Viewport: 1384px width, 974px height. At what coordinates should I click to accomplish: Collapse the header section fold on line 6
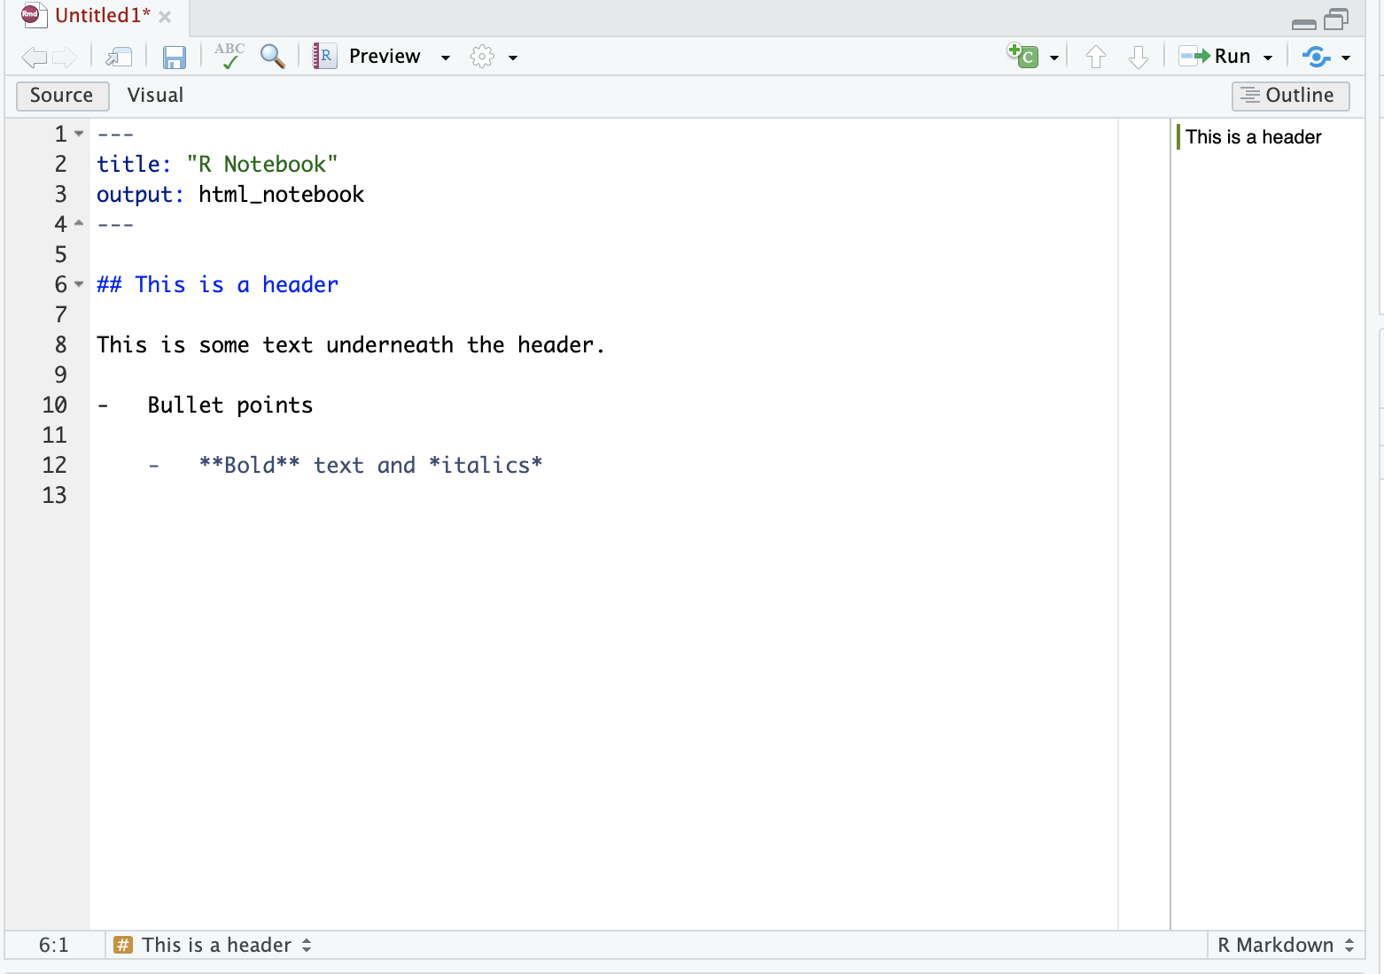(x=79, y=284)
